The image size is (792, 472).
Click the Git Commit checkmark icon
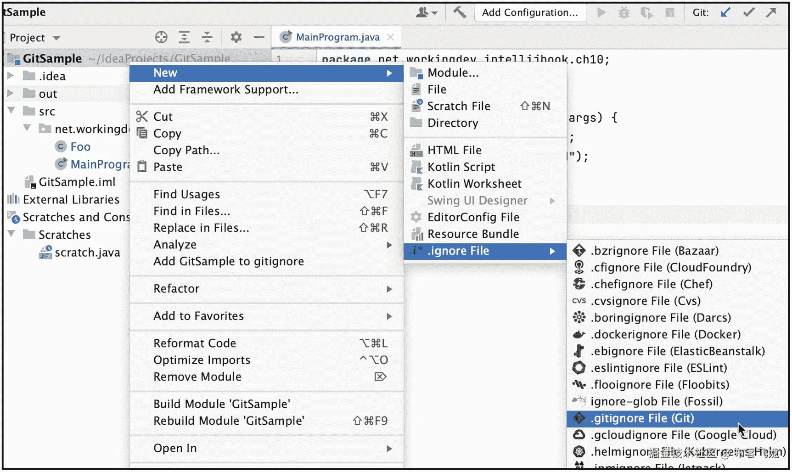click(749, 12)
